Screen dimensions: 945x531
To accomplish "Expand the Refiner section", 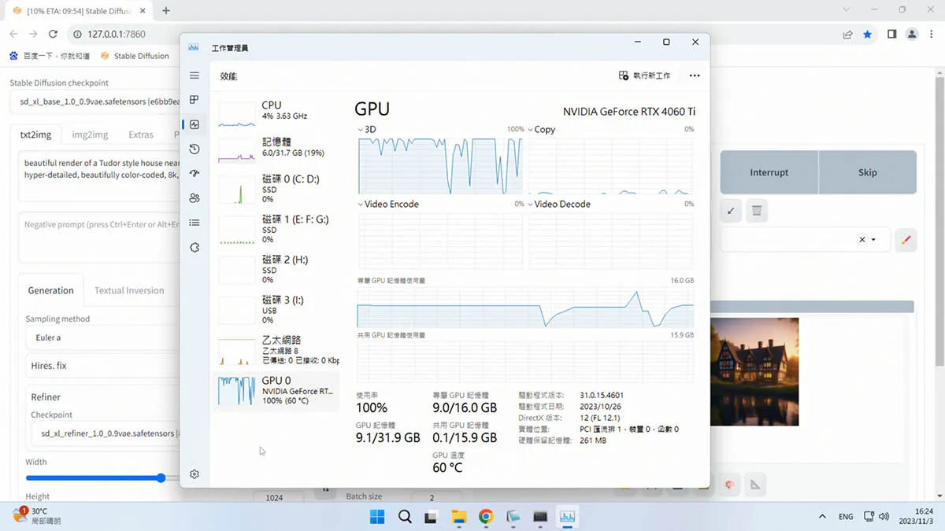I will 103,397.
